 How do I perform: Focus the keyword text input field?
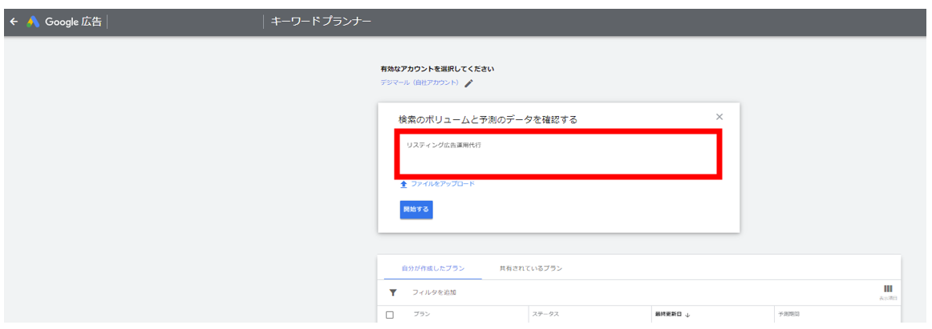558,154
